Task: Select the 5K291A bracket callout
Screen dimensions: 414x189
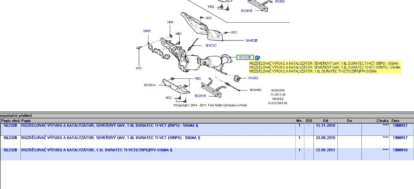Action: click(x=150, y=85)
